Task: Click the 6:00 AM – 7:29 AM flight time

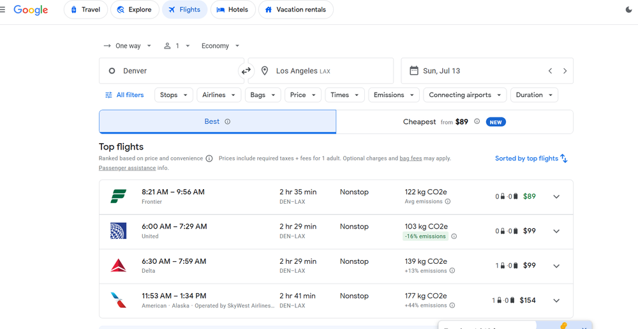Action: point(174,226)
